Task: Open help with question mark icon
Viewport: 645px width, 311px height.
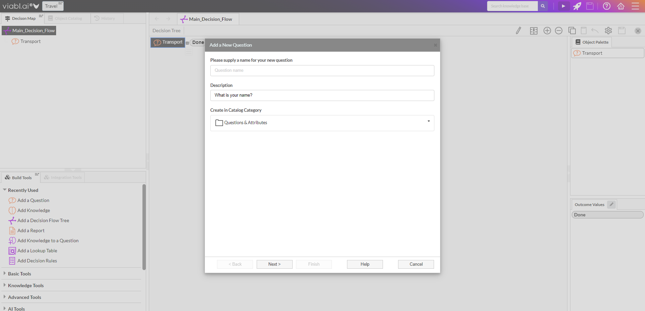Action: coord(607,6)
